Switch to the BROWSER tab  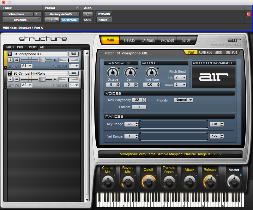point(167,40)
